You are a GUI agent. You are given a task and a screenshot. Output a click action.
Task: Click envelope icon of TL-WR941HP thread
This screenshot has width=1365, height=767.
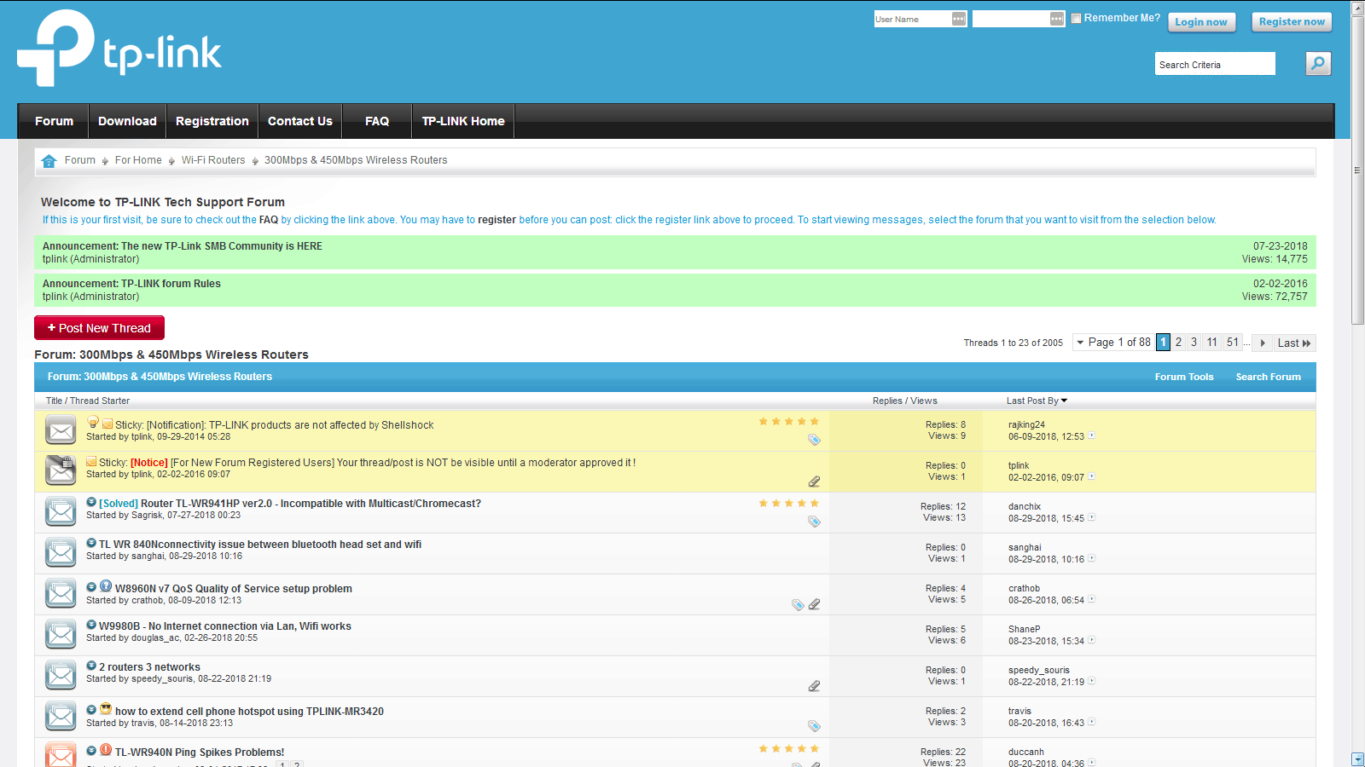click(61, 512)
